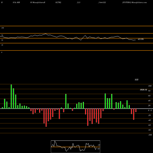Click the MR panel title label
153x153 pixels.
[136, 80]
